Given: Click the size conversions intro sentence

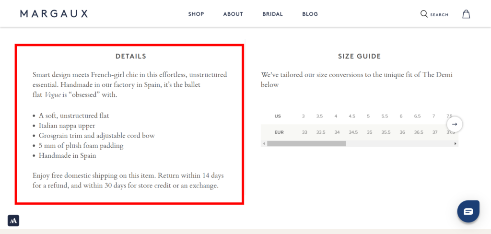Looking at the screenshot, I should click(x=357, y=80).
